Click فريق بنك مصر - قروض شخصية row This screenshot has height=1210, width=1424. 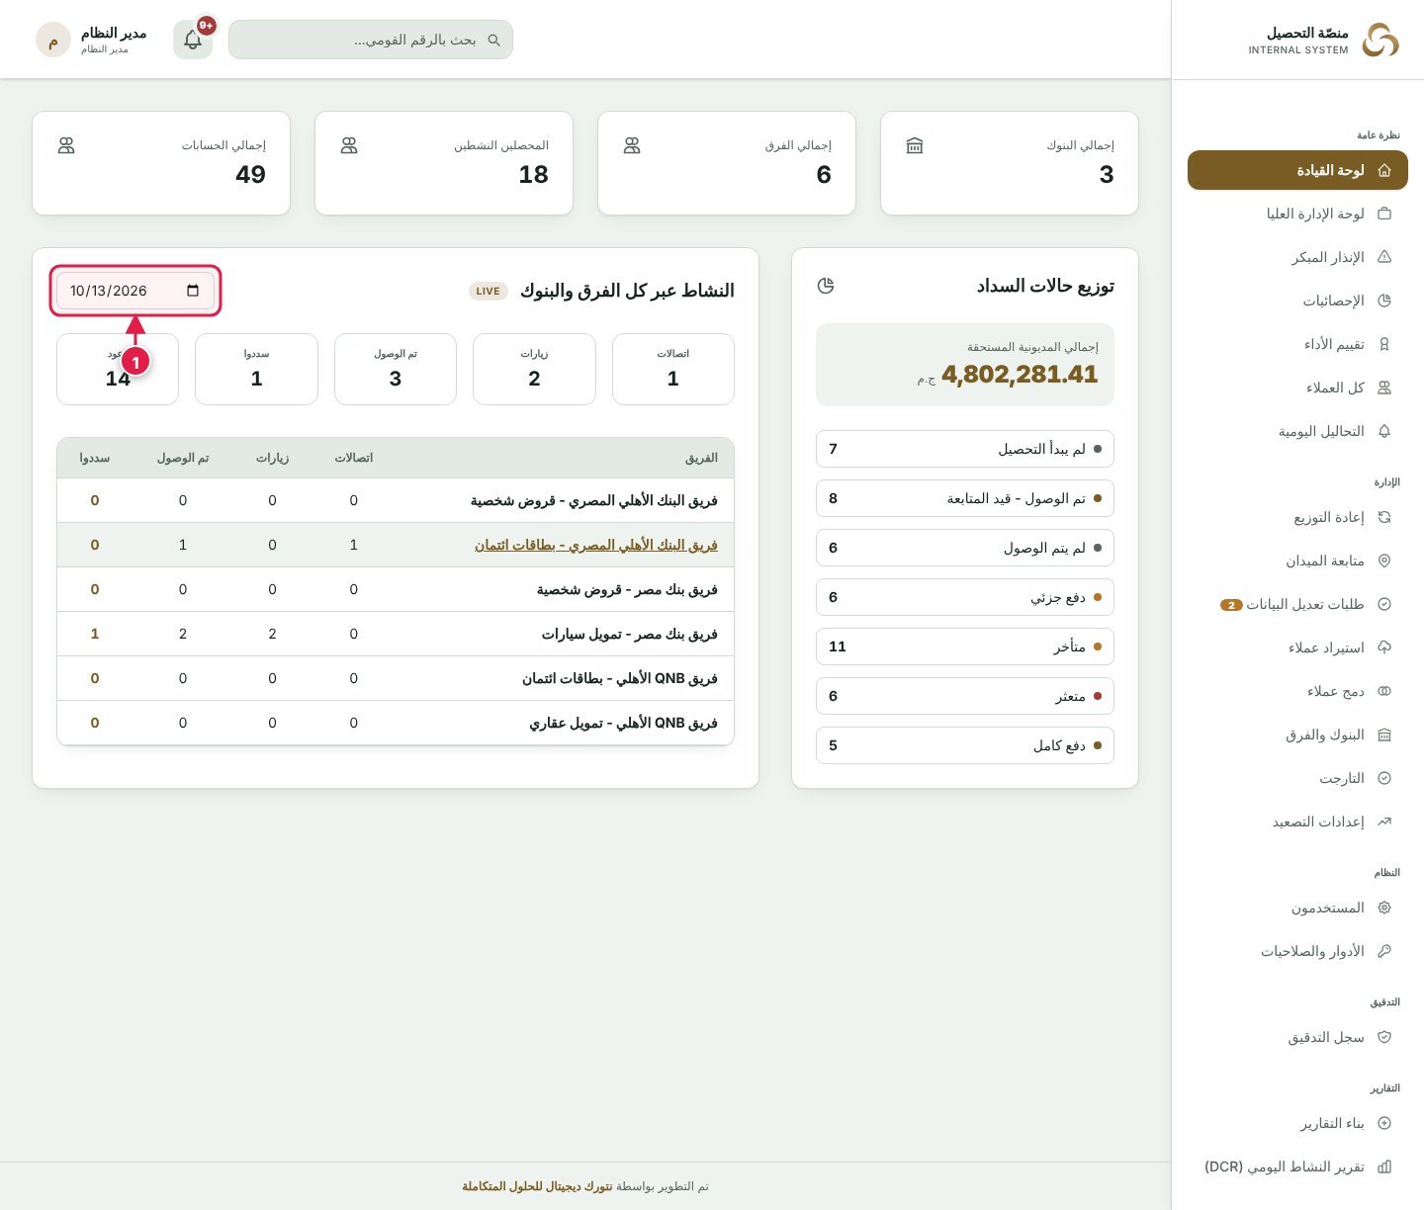click(396, 589)
